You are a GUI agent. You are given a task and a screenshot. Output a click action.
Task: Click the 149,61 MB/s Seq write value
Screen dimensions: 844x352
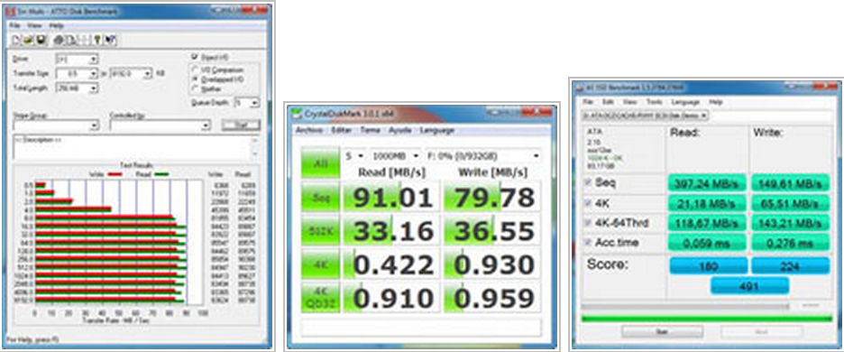[791, 182]
